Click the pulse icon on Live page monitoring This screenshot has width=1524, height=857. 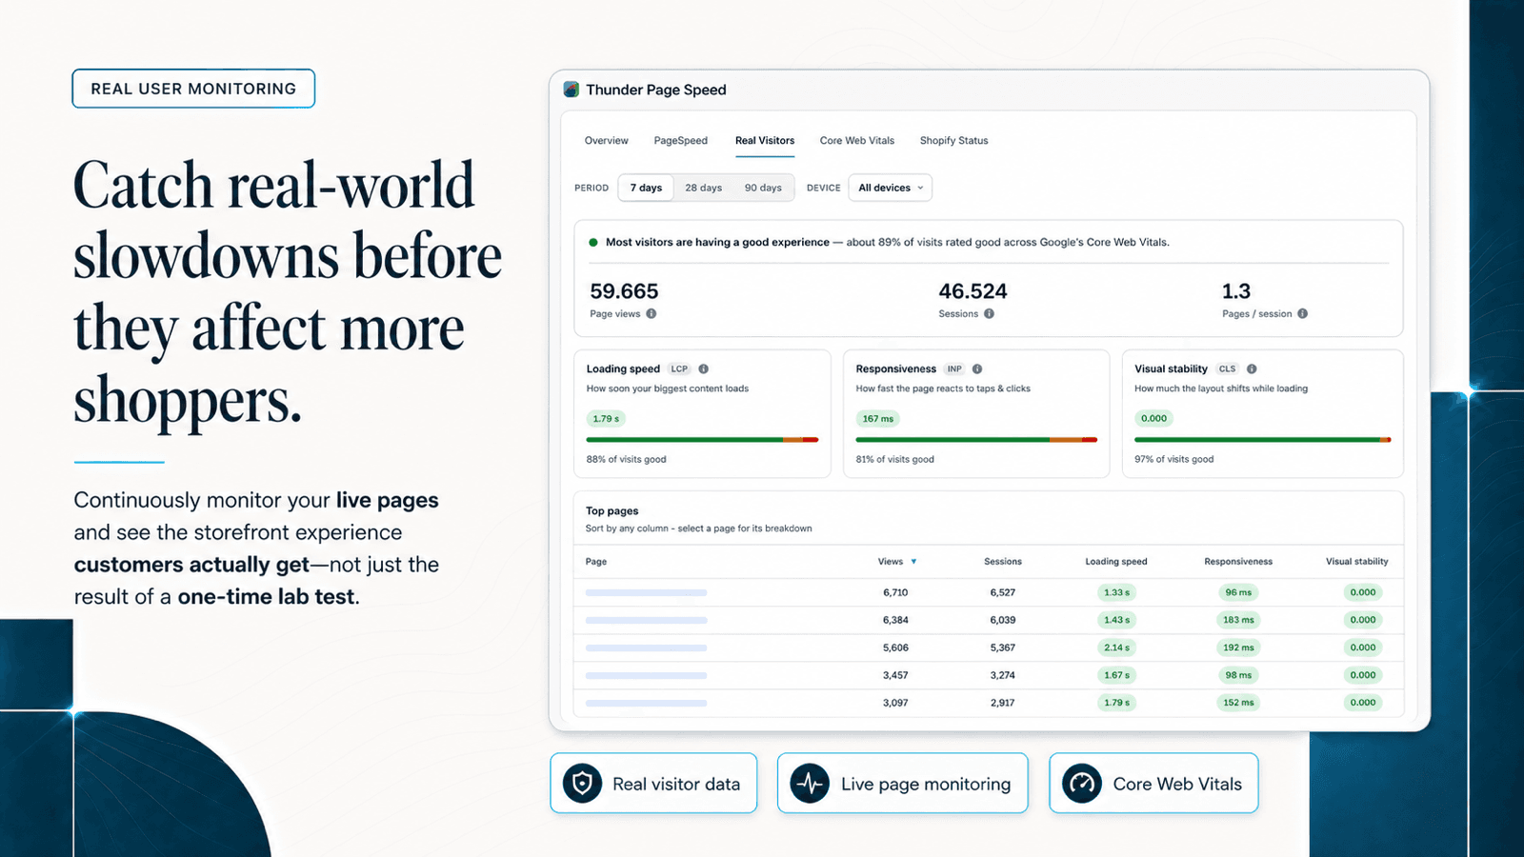810,784
